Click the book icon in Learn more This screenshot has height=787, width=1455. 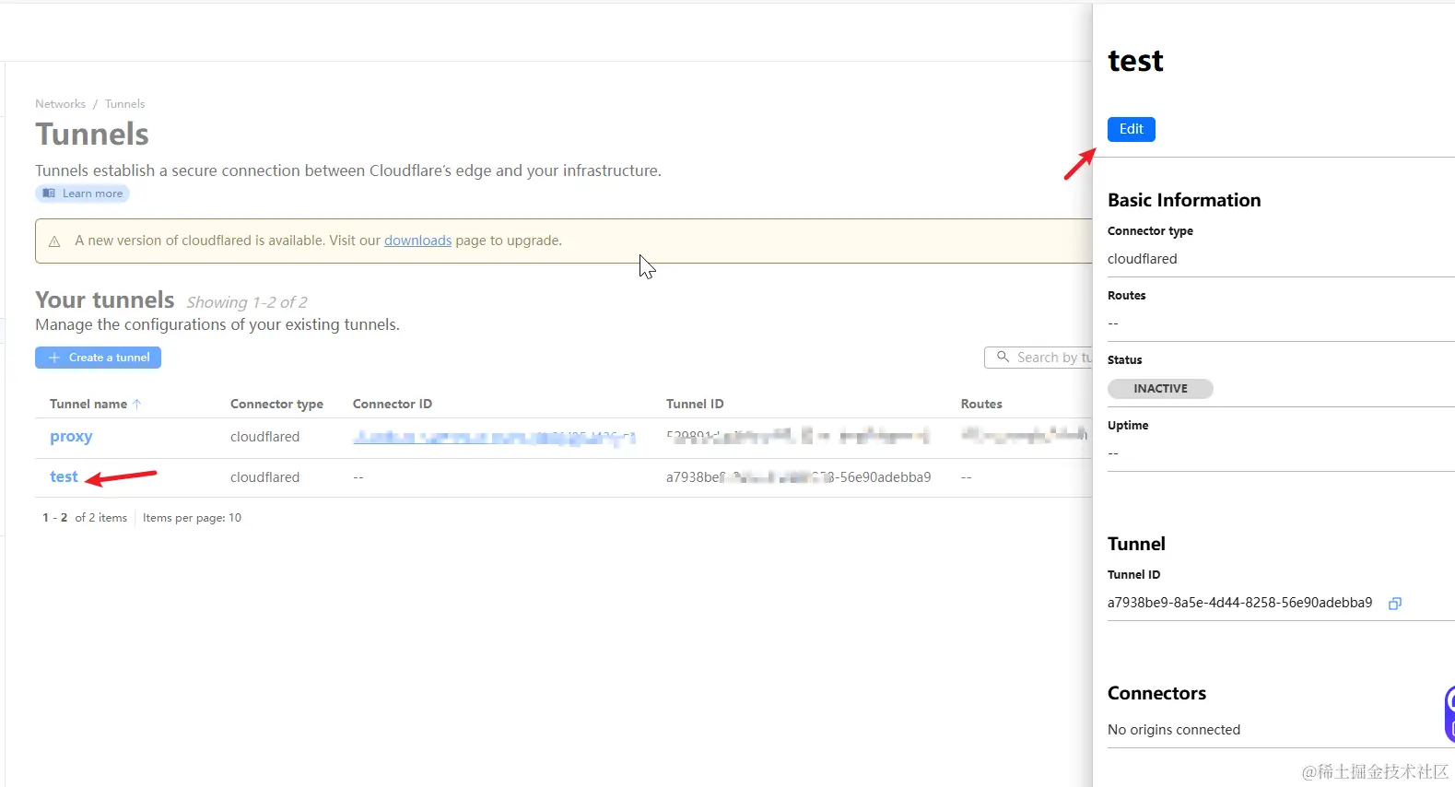pyautogui.click(x=49, y=194)
